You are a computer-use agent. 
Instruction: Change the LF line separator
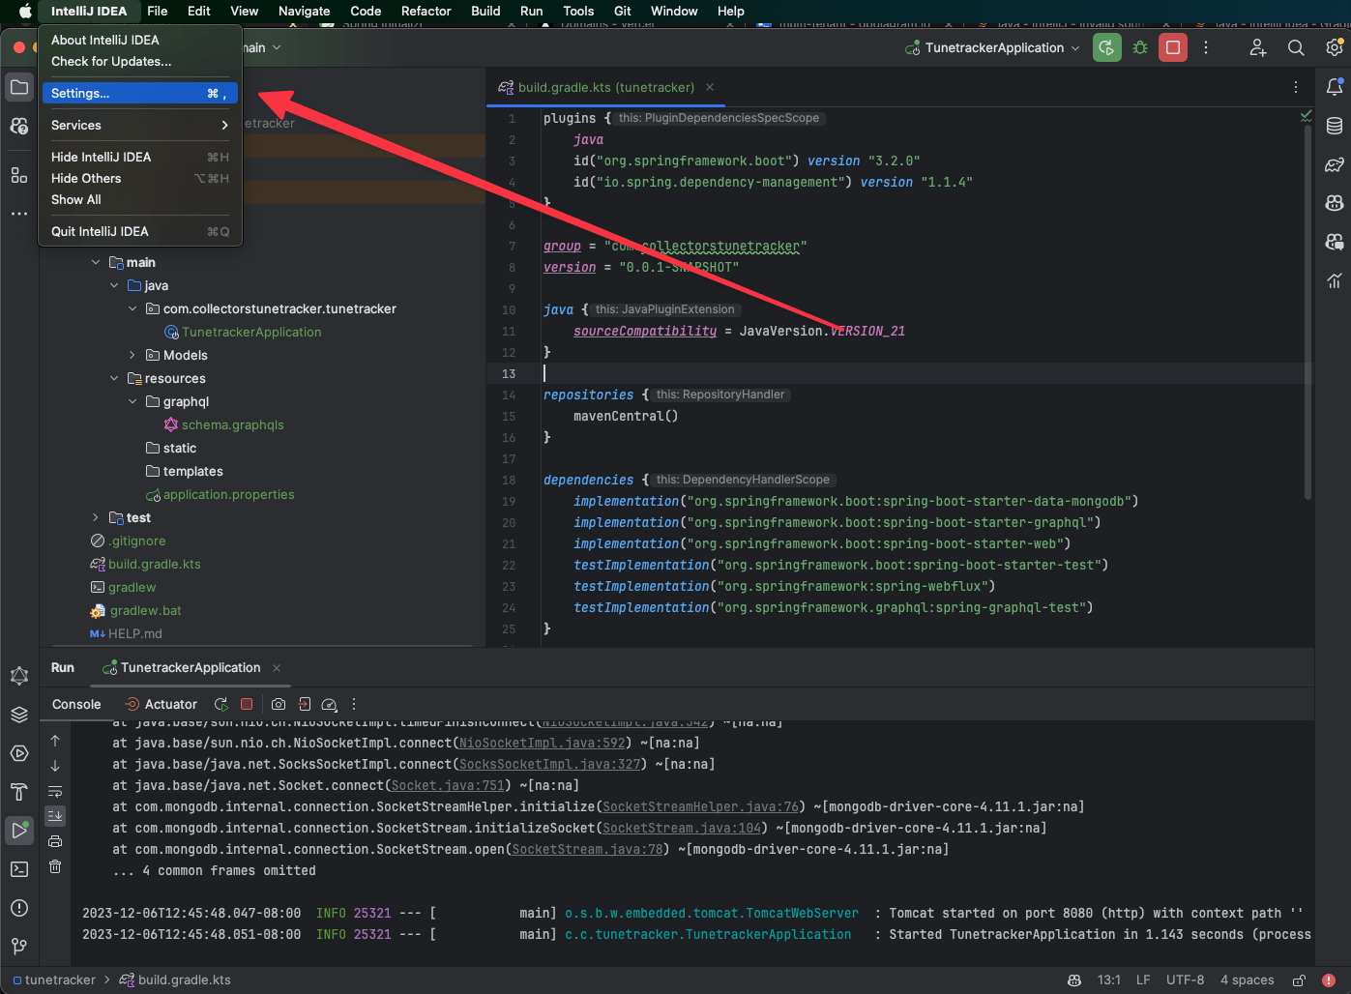coord(1143,979)
